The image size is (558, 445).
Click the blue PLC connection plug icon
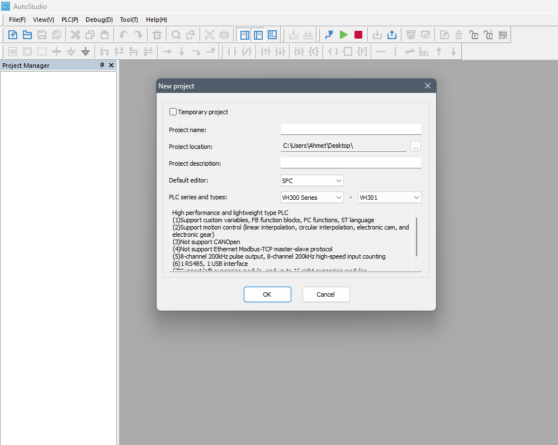click(x=329, y=35)
